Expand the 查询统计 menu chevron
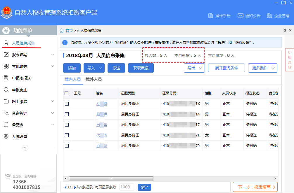The image size is (294, 193). coord(53,113)
